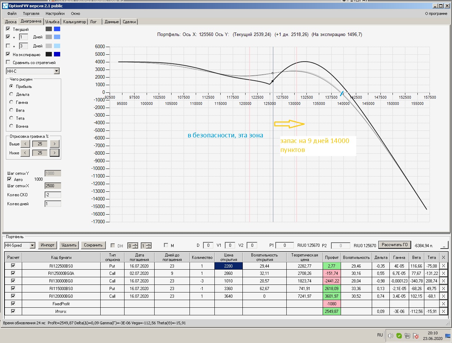The image size is (452, 343).
Task: Open the network connection tray icon
Action: pos(407,335)
